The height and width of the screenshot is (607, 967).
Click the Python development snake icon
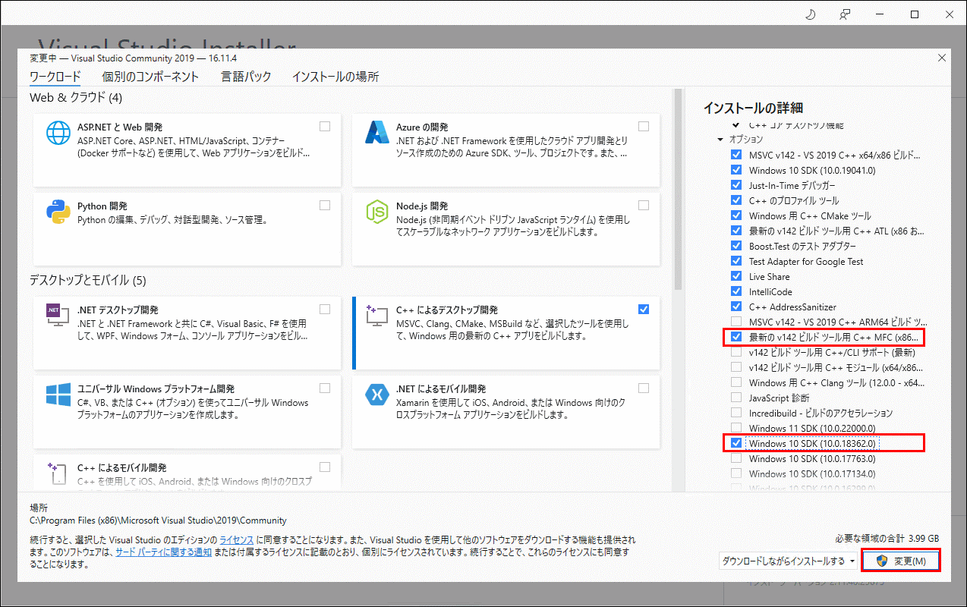[58, 212]
